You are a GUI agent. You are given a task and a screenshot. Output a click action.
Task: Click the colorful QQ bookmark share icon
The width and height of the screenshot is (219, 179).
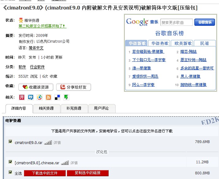pos(40,97)
